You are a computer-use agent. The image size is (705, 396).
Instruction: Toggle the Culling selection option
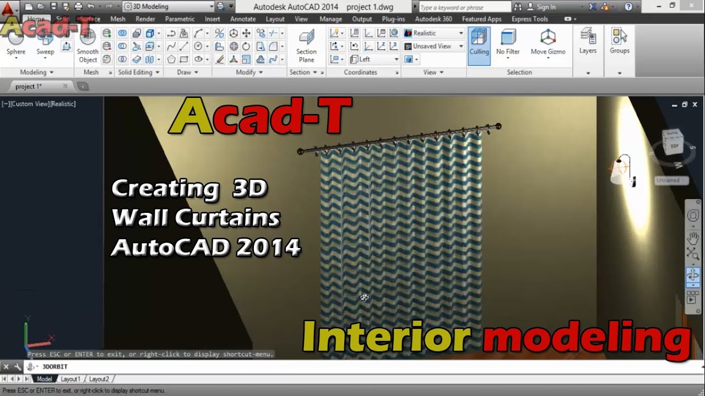coord(479,46)
